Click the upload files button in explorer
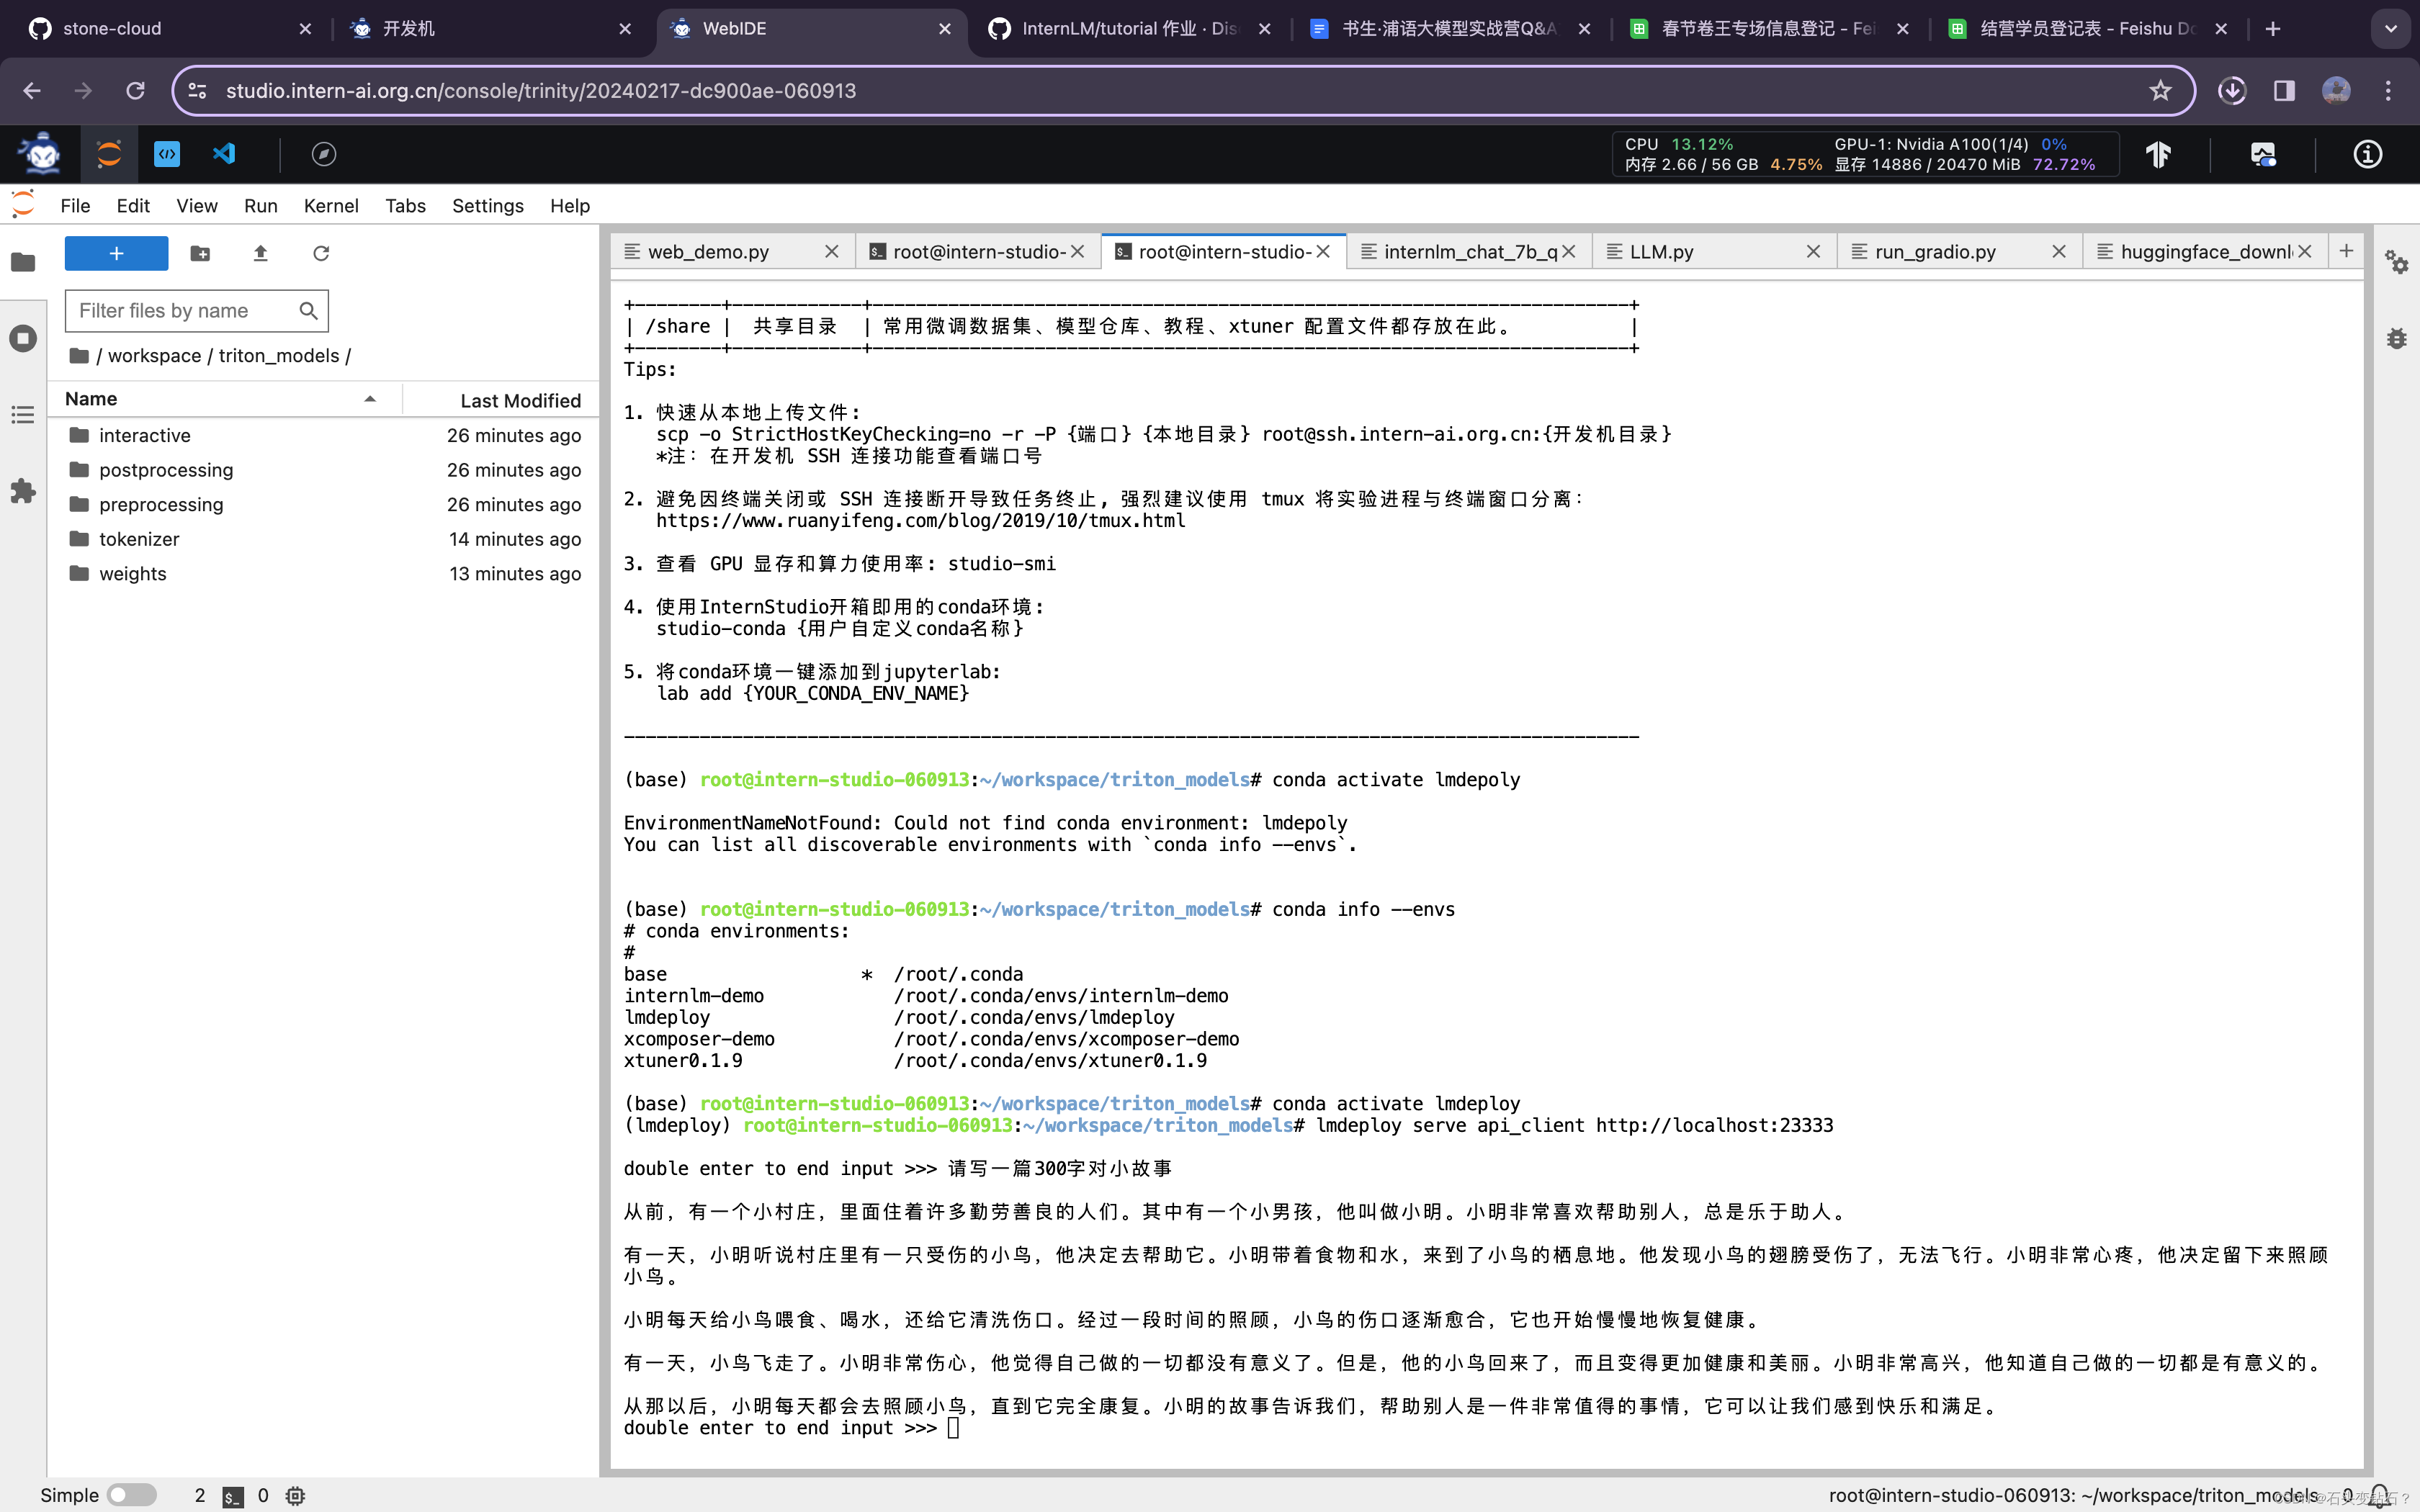Viewport: 2420px width, 1512px height. point(258,253)
